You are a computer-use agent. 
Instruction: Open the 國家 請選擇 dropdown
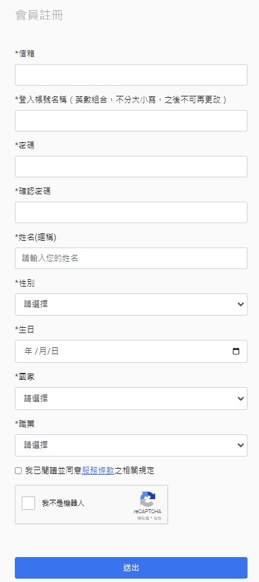click(x=131, y=399)
